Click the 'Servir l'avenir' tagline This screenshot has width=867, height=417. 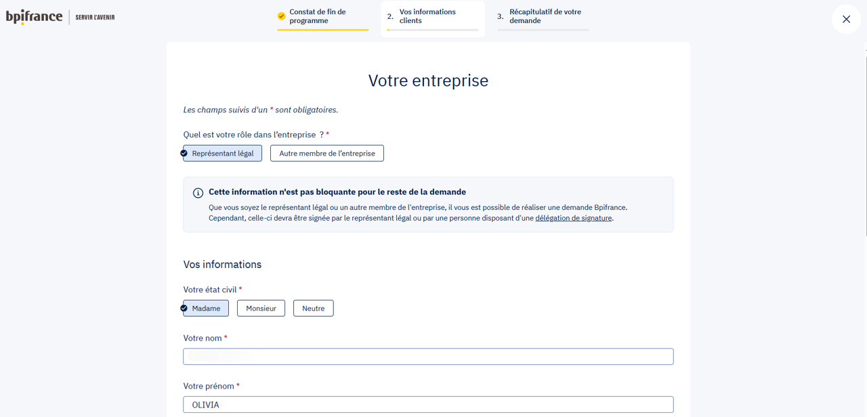(95, 18)
